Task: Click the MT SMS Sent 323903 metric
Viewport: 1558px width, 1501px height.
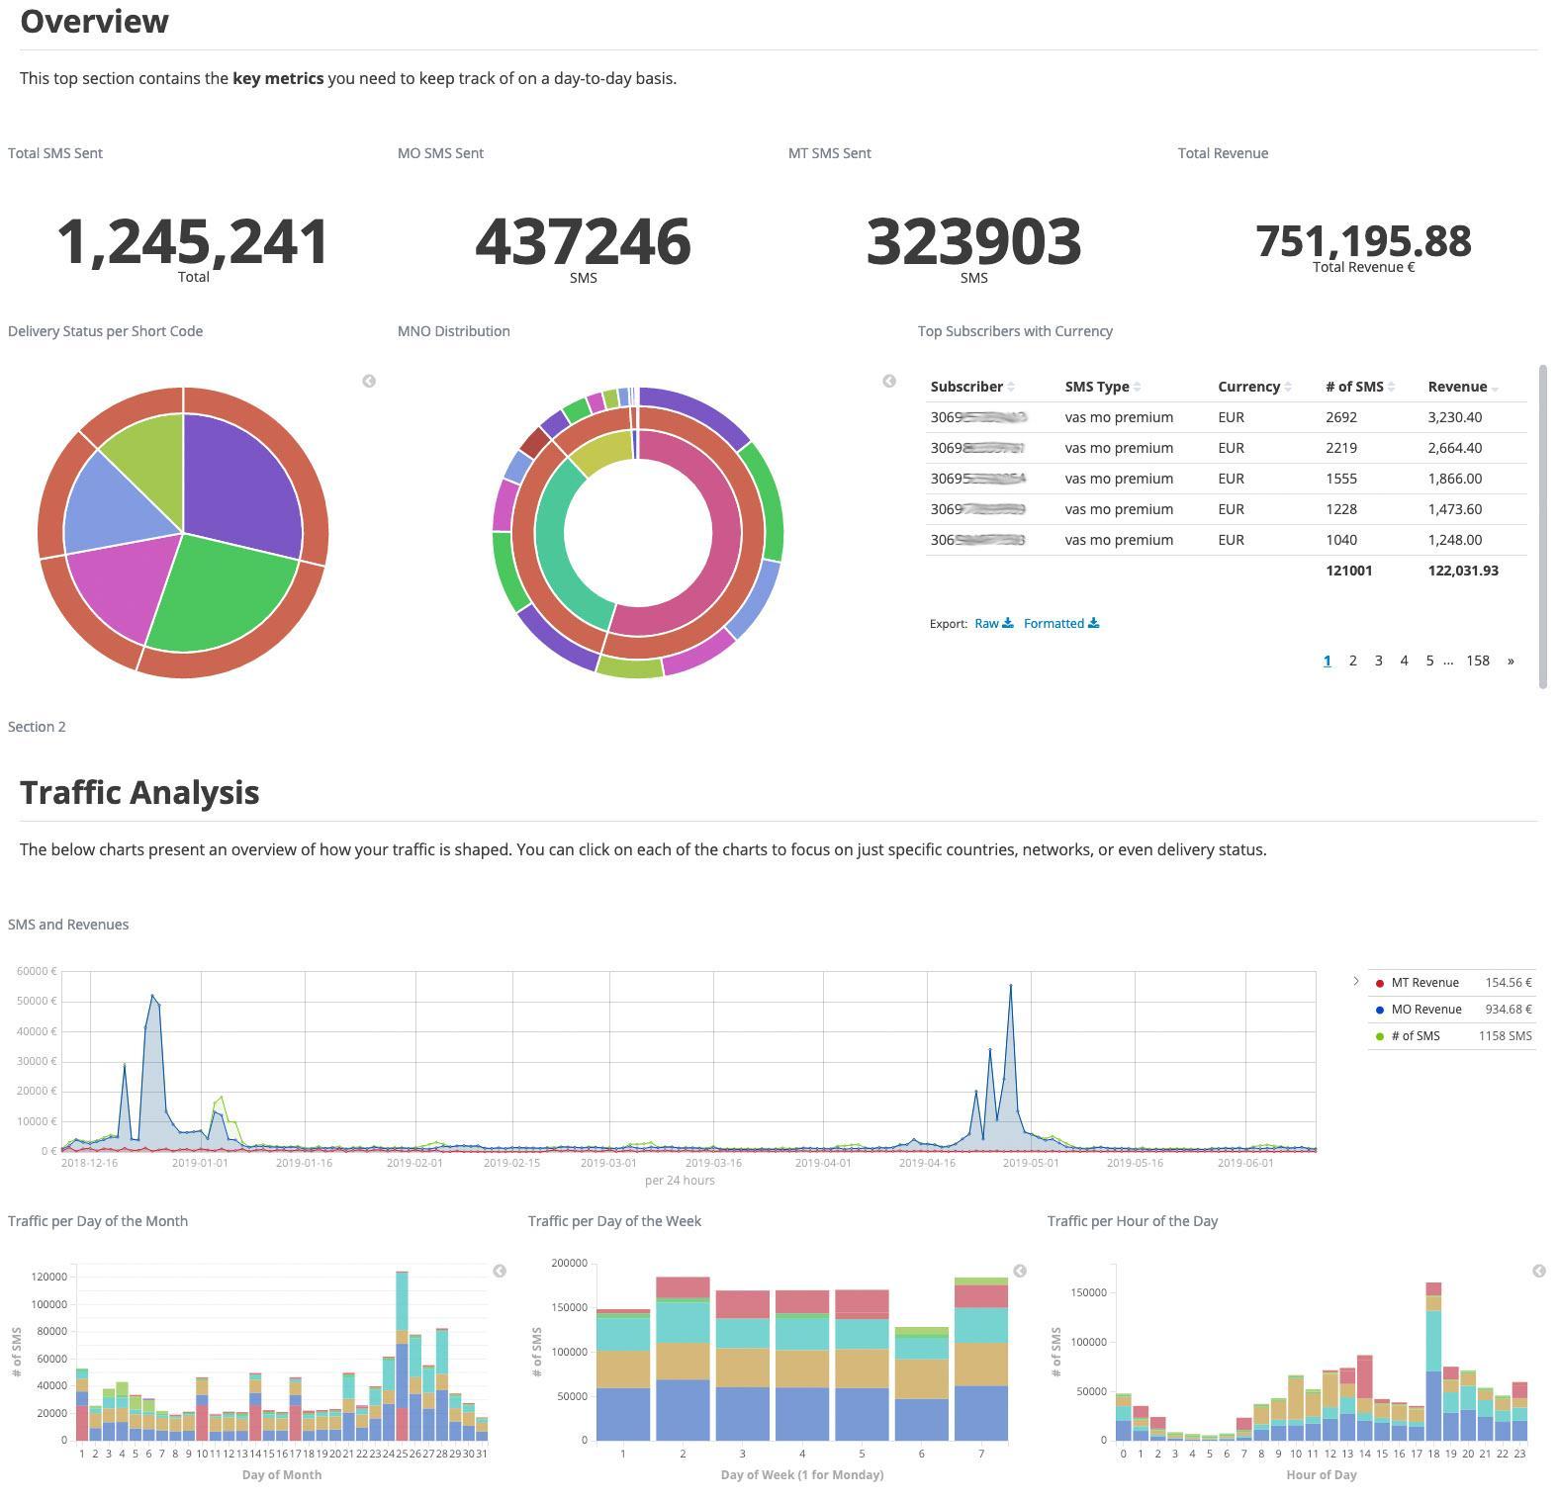Action: coord(973,242)
